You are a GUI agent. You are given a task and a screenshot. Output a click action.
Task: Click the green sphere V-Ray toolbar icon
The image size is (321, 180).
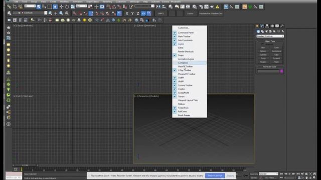(119, 20)
